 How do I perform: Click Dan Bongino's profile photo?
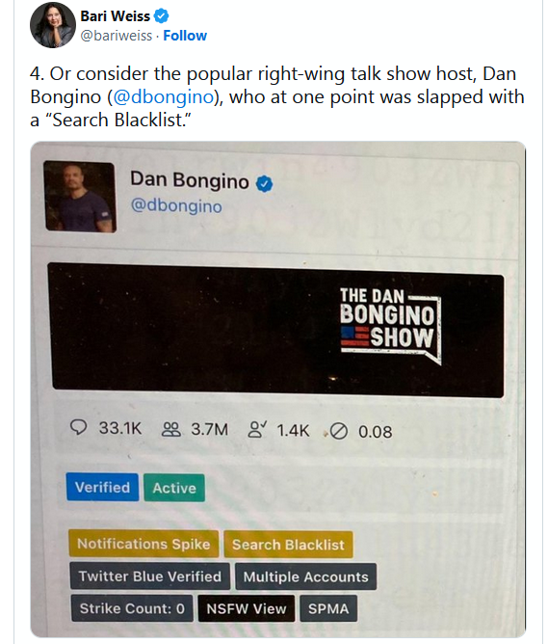click(80, 197)
